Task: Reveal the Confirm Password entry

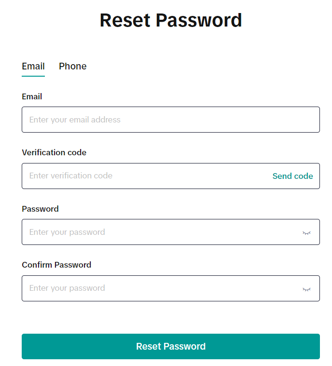Action: (306, 289)
